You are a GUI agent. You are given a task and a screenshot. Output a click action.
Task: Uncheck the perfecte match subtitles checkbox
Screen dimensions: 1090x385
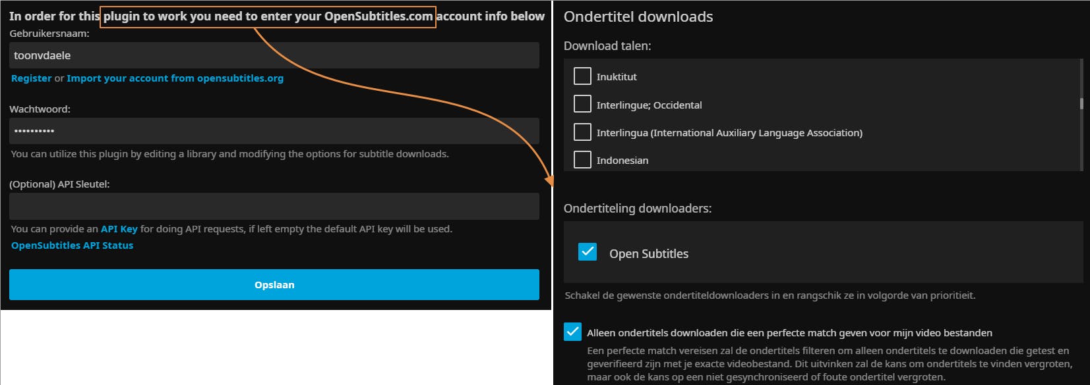(572, 332)
